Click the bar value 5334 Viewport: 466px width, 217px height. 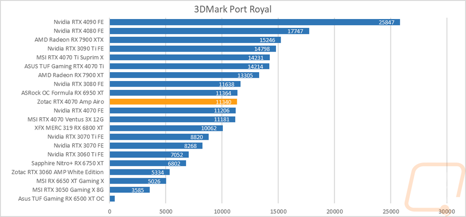(x=158, y=172)
